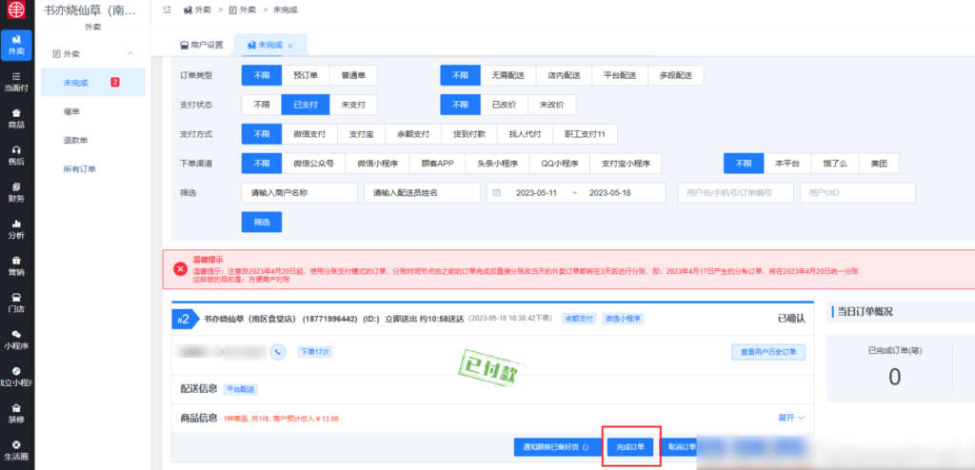Filter payment method by 找人代付
Viewport: 975px width, 470px height.
[x=525, y=134]
